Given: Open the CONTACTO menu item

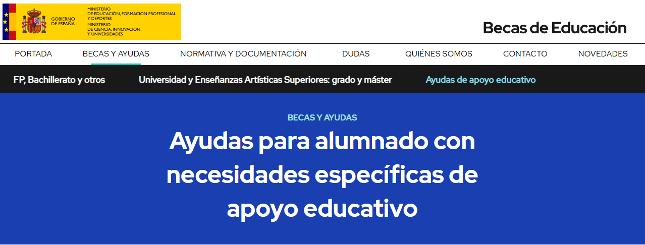Looking at the screenshot, I should [x=525, y=54].
